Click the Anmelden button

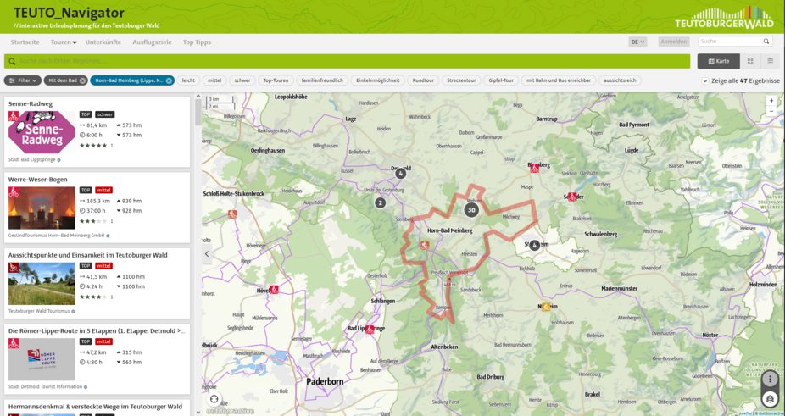click(673, 42)
